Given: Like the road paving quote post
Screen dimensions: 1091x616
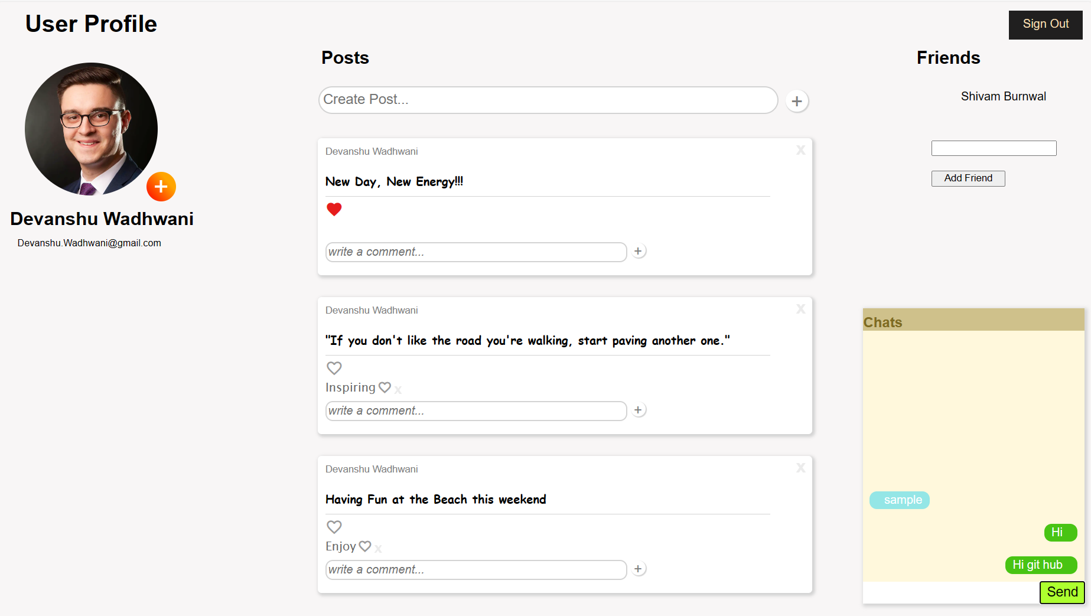Looking at the screenshot, I should click(334, 368).
